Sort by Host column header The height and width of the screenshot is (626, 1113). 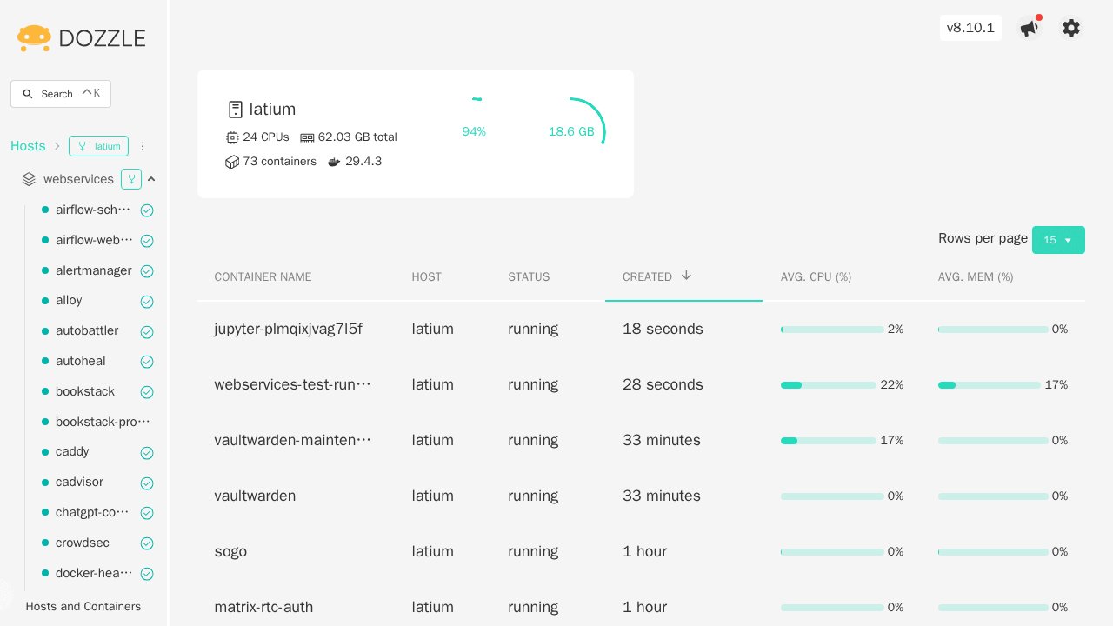click(x=426, y=276)
